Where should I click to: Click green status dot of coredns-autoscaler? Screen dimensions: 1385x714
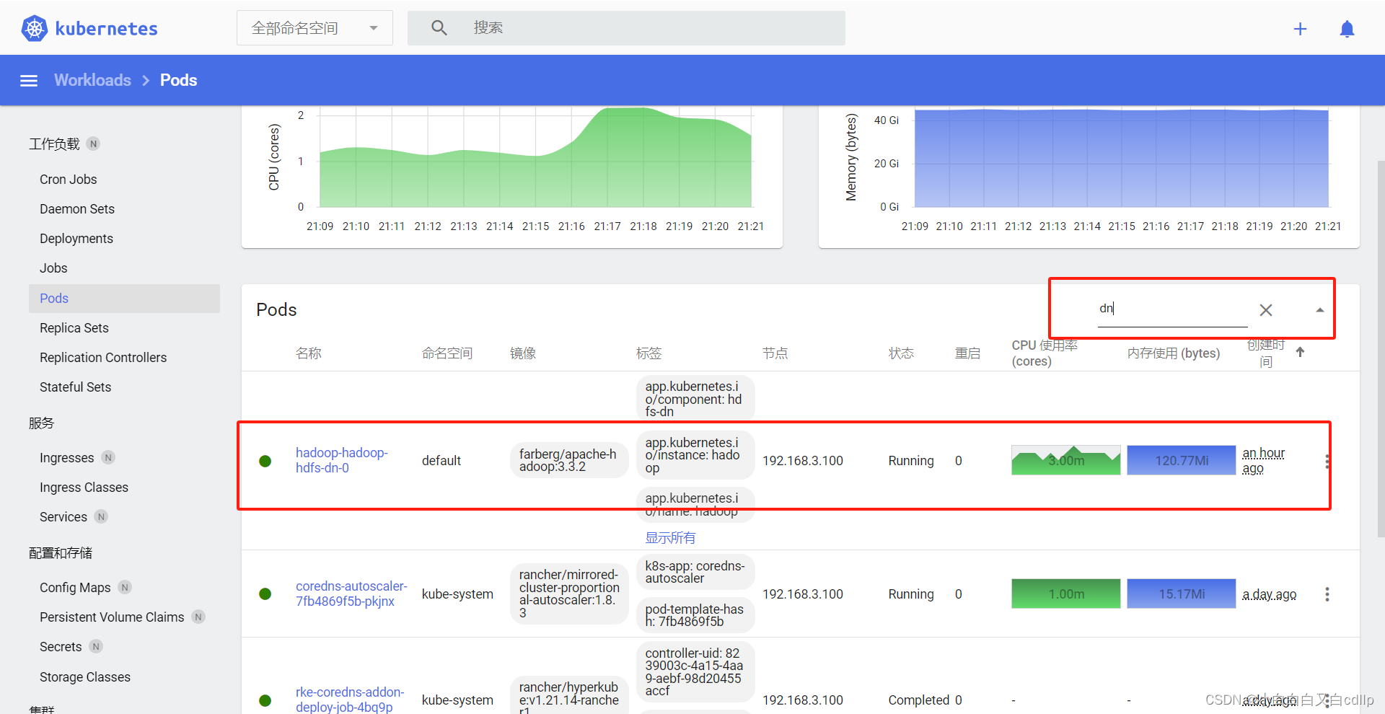tap(265, 594)
